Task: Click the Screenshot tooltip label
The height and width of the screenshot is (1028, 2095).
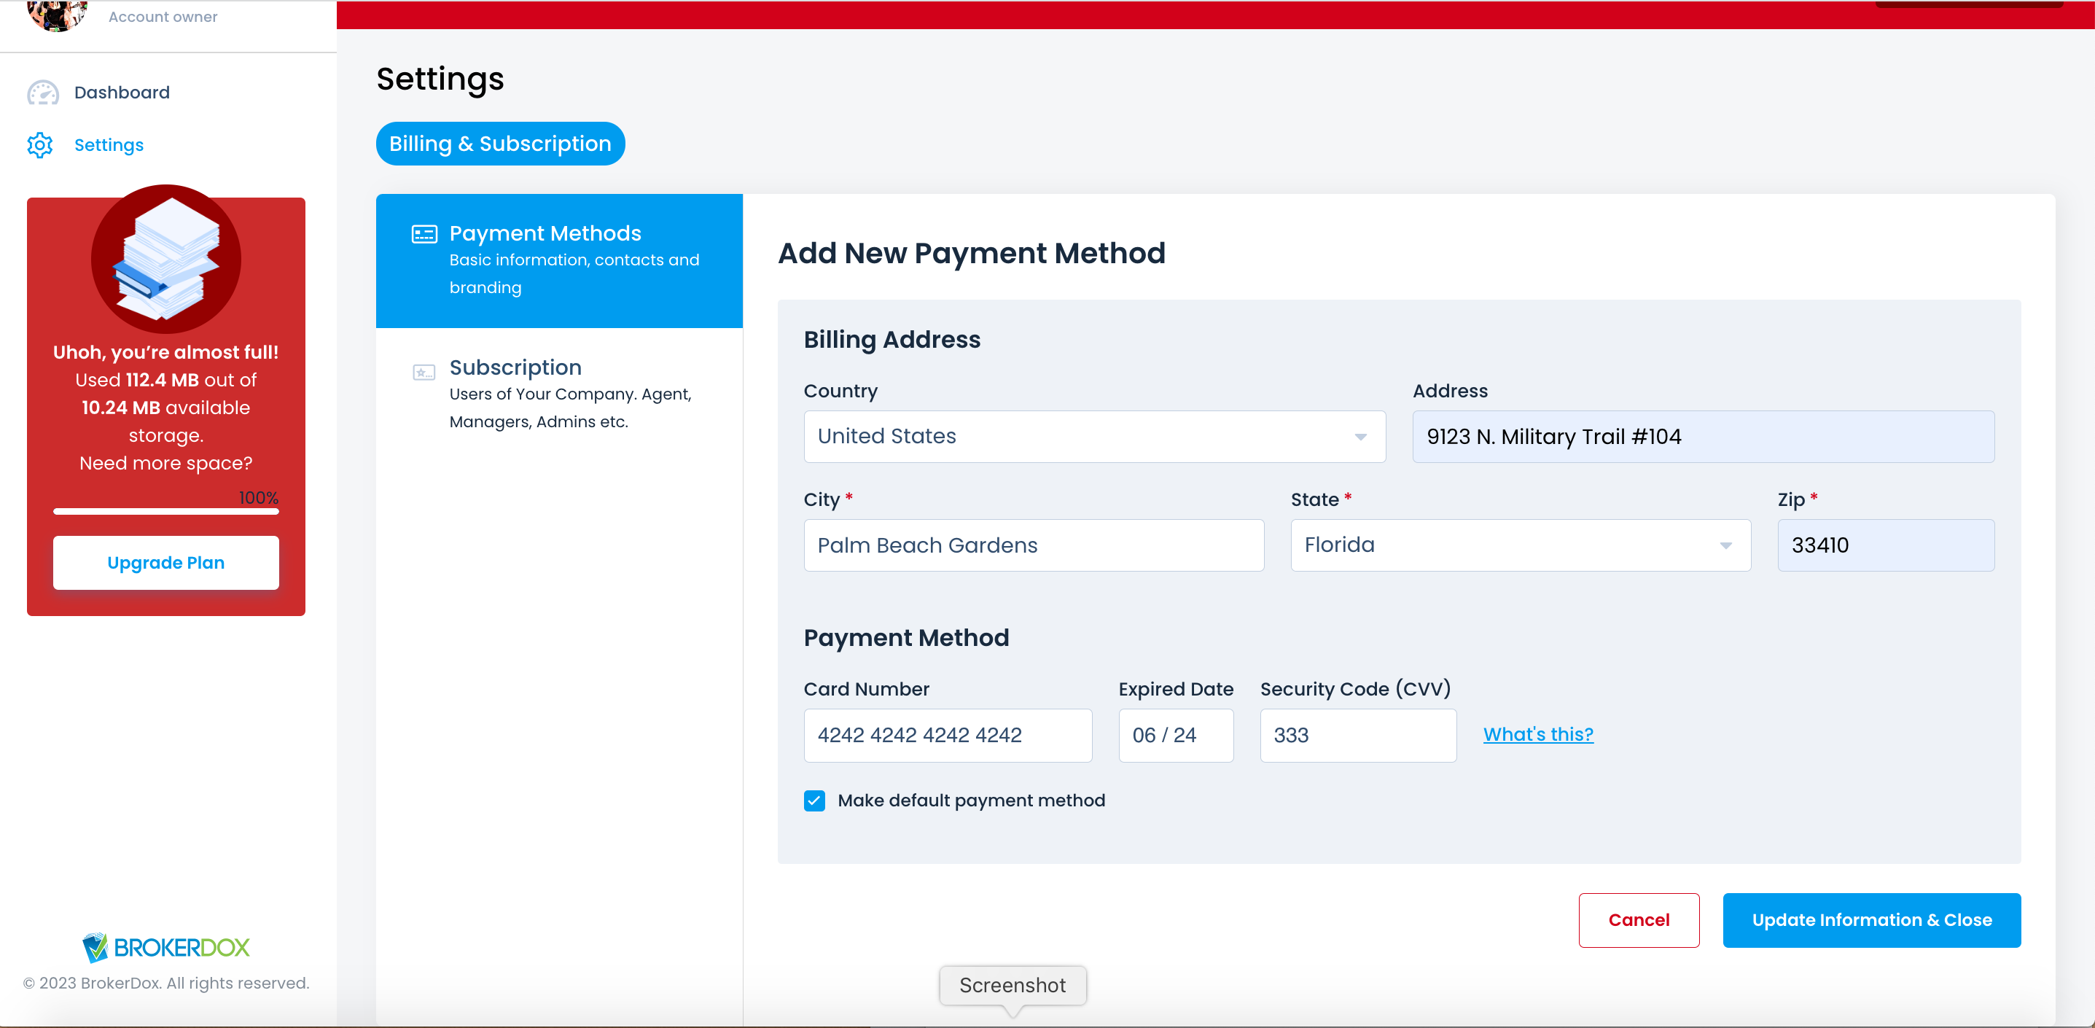Action: tap(1012, 985)
